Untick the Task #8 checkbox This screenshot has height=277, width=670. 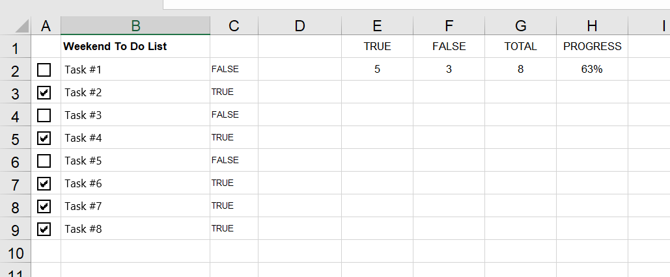(x=44, y=229)
